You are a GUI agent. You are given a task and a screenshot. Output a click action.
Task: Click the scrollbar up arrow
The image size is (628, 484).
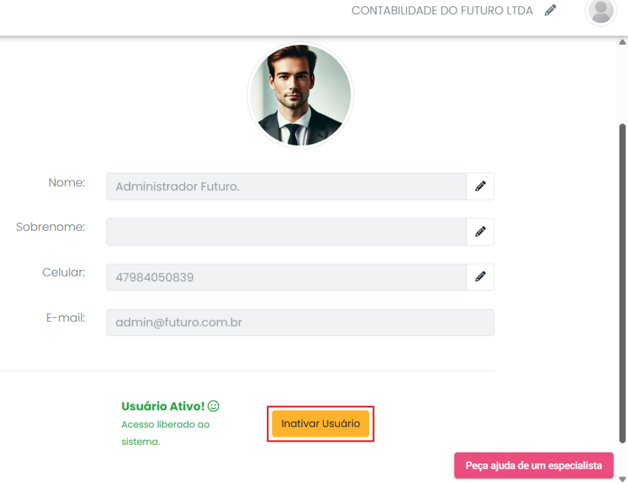(x=622, y=43)
